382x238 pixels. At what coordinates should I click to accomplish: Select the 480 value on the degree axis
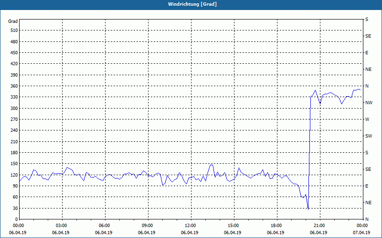point(14,41)
